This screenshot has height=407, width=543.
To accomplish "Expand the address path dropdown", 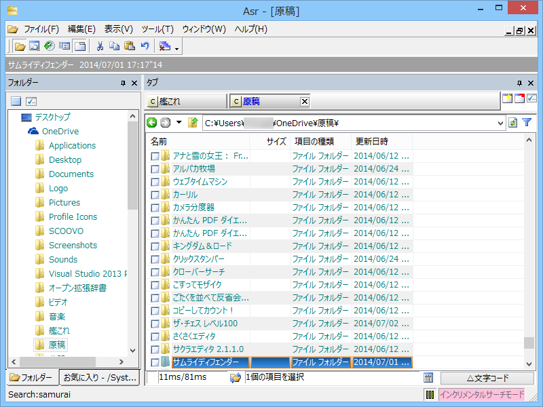I will coord(500,123).
